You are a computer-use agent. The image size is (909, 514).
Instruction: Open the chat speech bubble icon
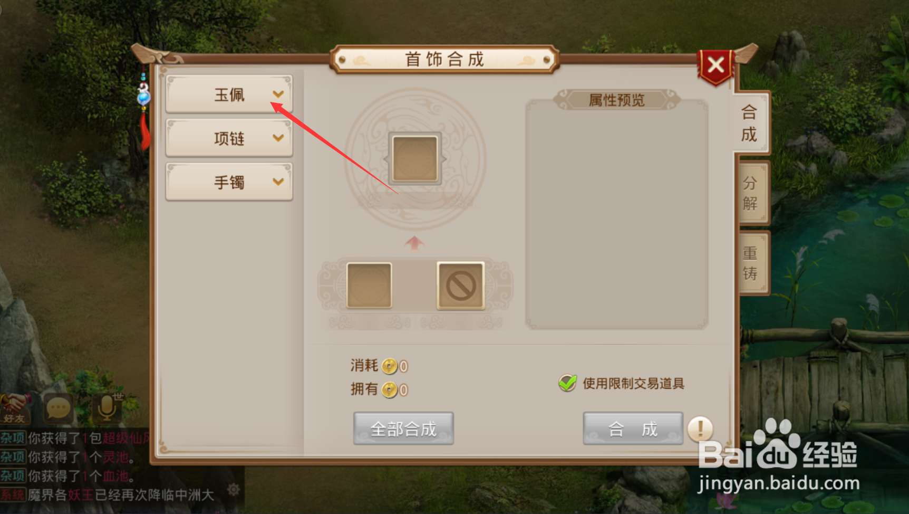[x=58, y=408]
